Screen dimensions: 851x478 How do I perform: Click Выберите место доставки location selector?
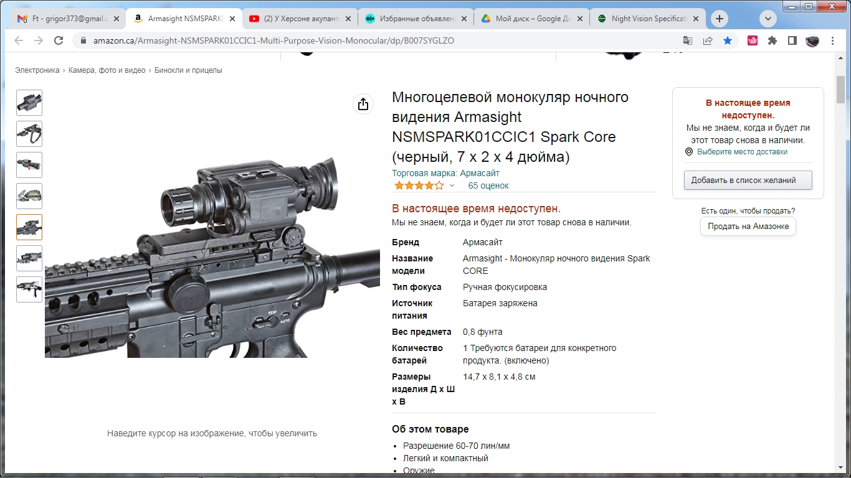[x=742, y=152]
